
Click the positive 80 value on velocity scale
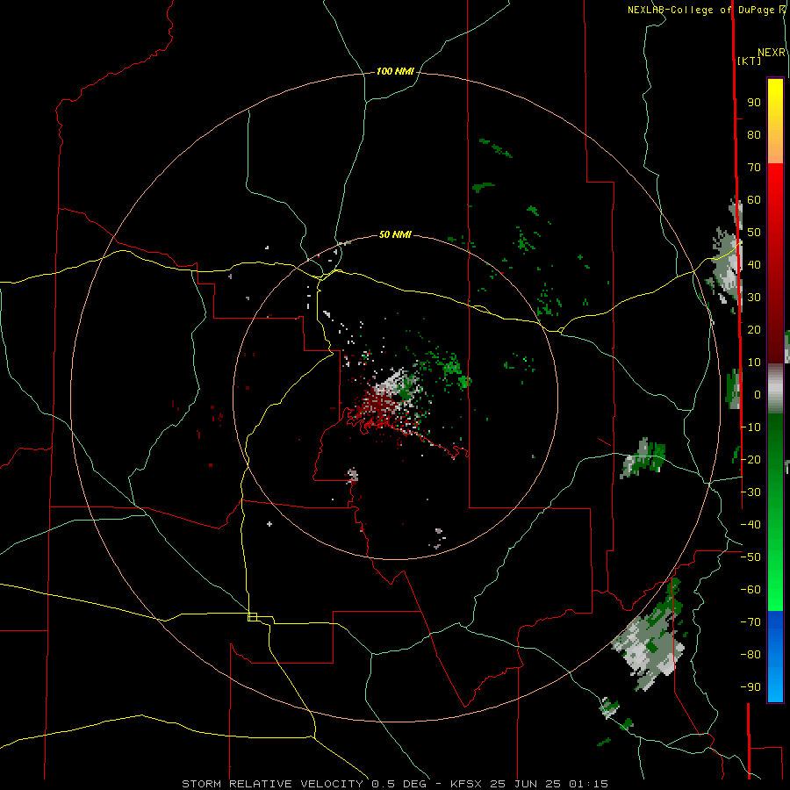[754, 135]
